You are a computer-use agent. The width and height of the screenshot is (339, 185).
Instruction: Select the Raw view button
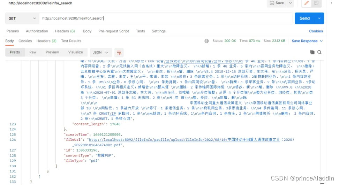pyautogui.click(x=33, y=52)
